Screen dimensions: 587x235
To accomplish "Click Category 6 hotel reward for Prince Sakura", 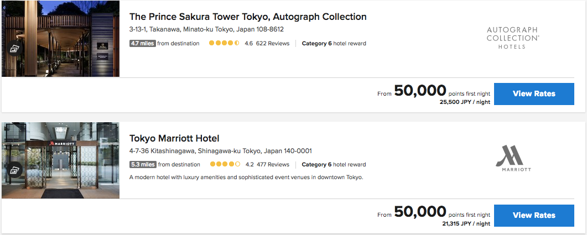I will tap(334, 44).
